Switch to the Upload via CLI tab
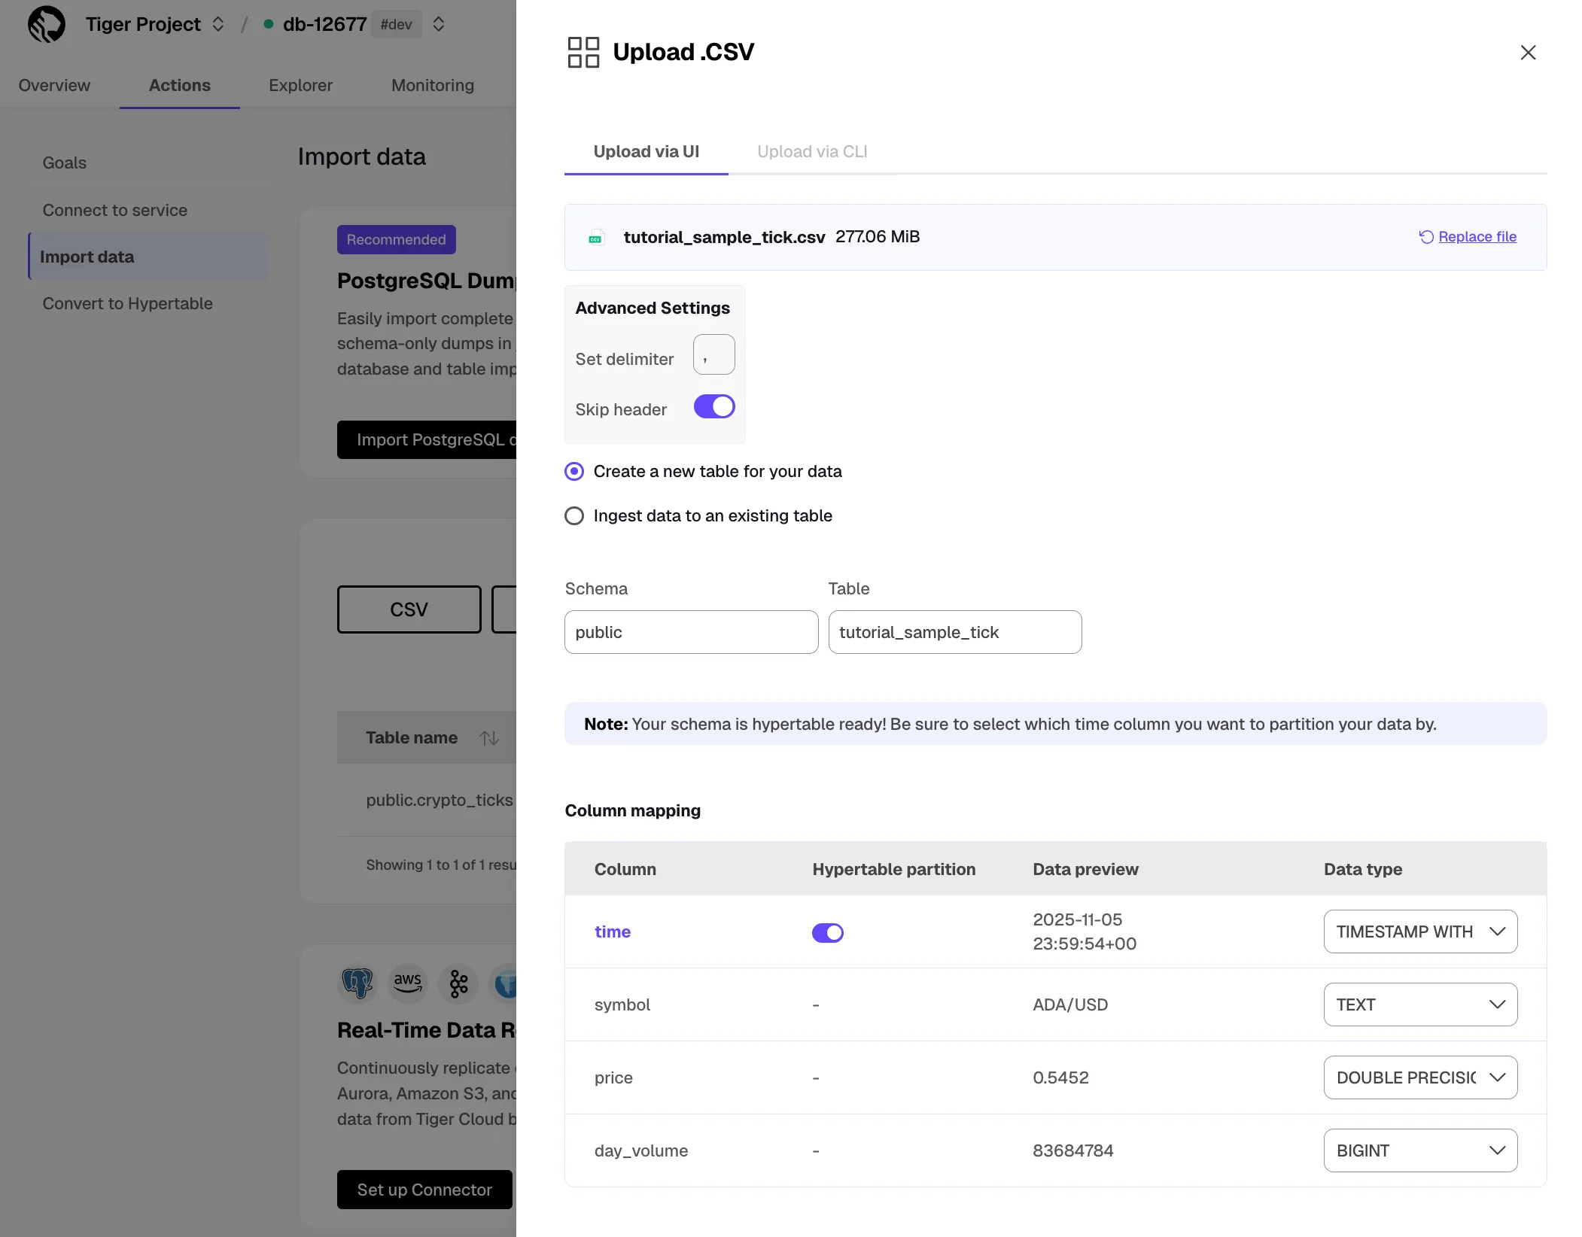Viewport: 1582px width, 1237px height. click(x=812, y=152)
